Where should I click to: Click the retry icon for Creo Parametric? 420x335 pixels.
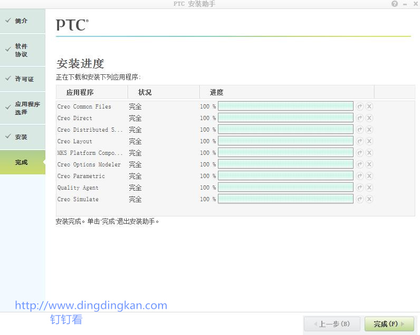pos(360,176)
